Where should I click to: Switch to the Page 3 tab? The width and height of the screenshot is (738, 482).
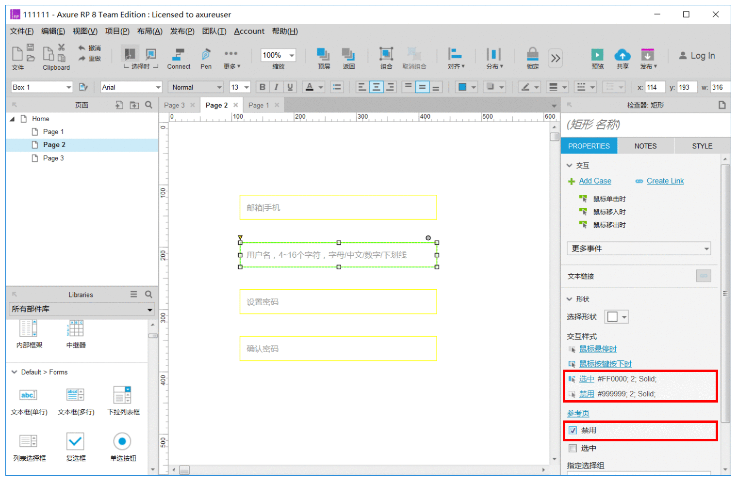click(x=174, y=105)
